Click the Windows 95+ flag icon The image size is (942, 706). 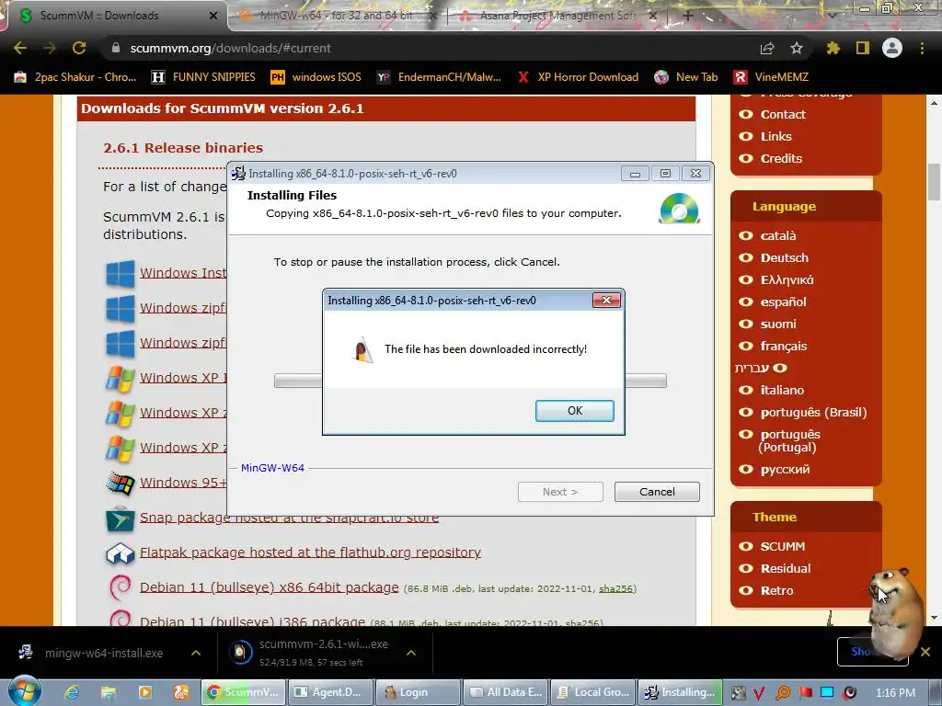(121, 484)
